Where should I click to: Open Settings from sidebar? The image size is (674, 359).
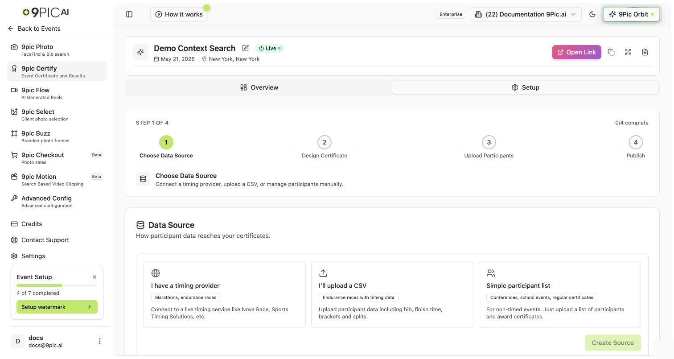tap(57, 256)
